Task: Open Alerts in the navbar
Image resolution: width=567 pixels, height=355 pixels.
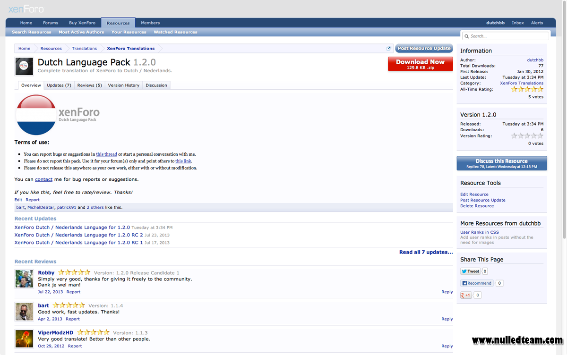Action: (537, 23)
